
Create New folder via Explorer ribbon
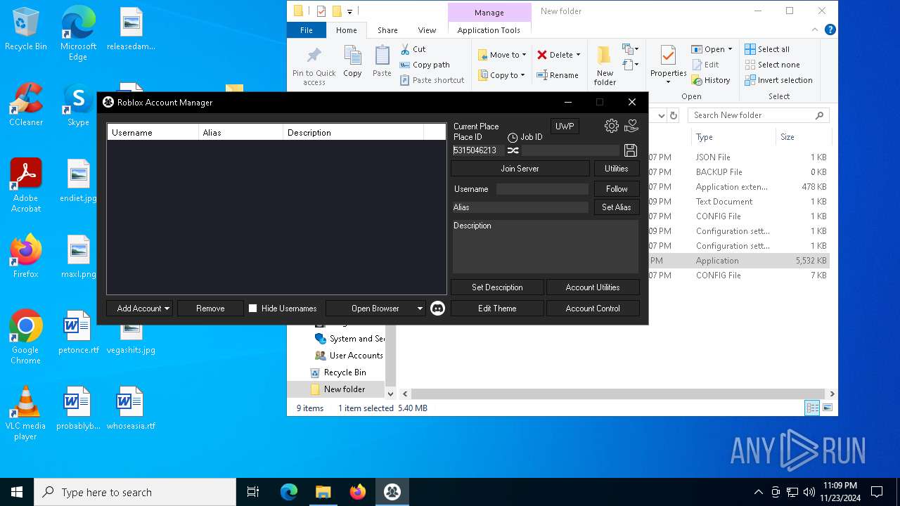pos(605,65)
